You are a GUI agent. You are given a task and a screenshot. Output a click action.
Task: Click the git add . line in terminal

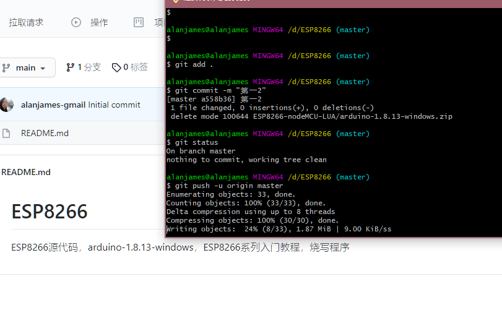(190, 64)
